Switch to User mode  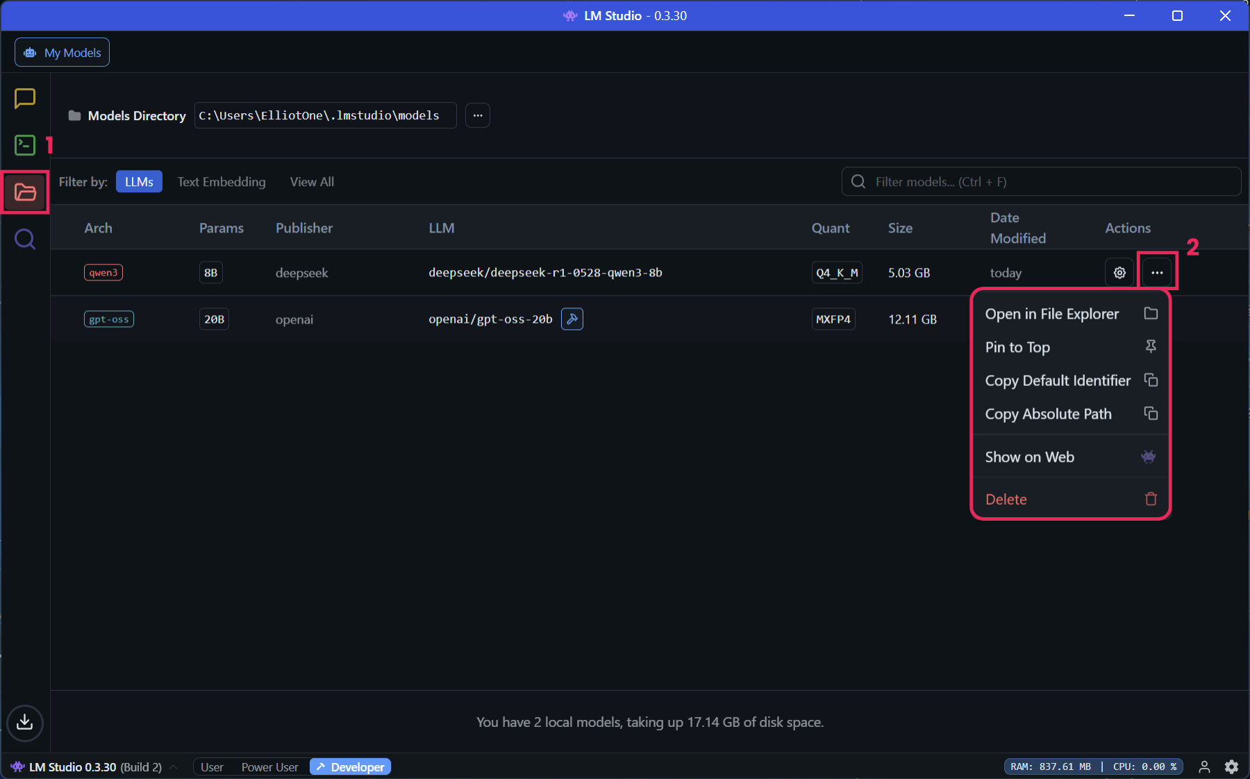tap(212, 767)
